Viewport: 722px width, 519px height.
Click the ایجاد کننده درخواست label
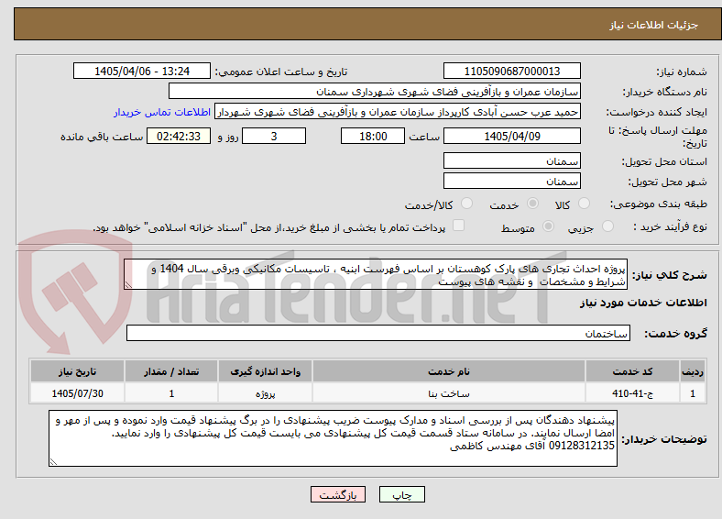point(657,112)
